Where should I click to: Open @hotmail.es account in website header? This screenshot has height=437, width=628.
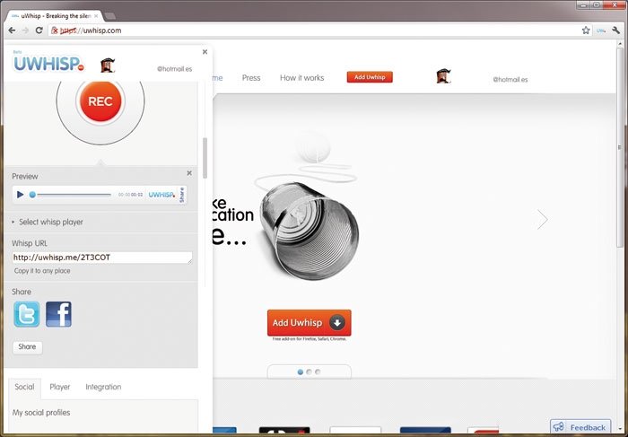(x=510, y=79)
